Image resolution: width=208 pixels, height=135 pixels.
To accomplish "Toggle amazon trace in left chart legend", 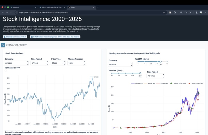I will [x=95, y=77].
